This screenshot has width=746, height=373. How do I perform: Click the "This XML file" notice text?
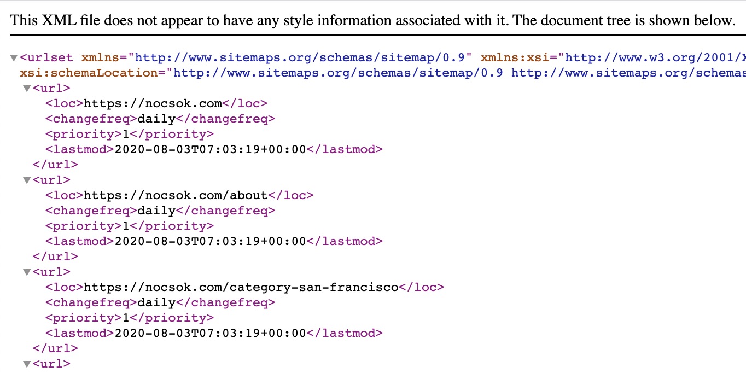pyautogui.click(x=372, y=21)
